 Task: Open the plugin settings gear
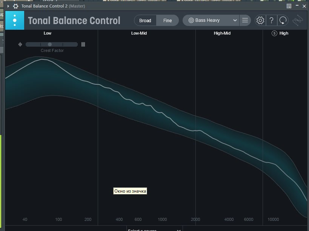pyautogui.click(x=260, y=20)
